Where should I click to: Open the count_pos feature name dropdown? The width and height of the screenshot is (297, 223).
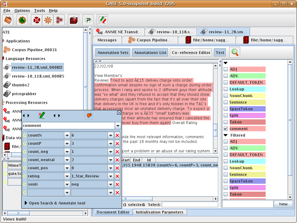pos(67,168)
